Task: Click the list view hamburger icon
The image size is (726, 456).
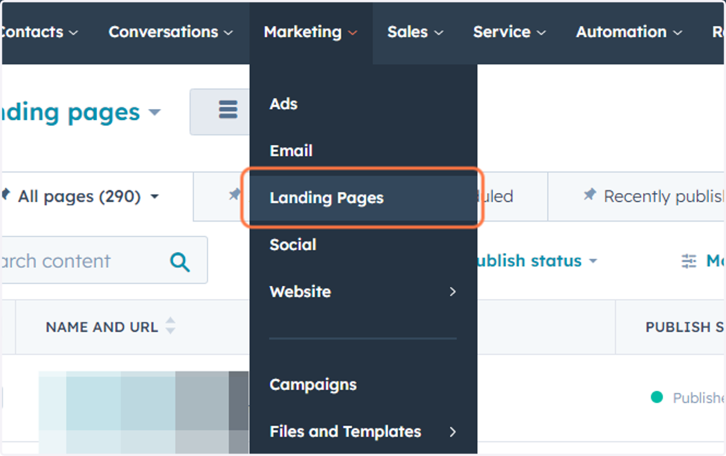Action: [x=228, y=111]
